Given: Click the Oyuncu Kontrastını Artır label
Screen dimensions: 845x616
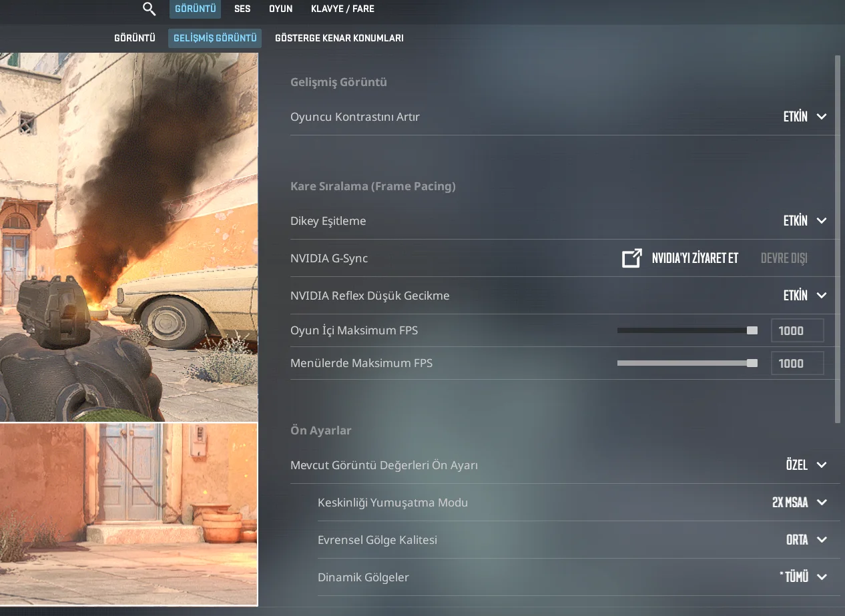Looking at the screenshot, I should point(355,117).
